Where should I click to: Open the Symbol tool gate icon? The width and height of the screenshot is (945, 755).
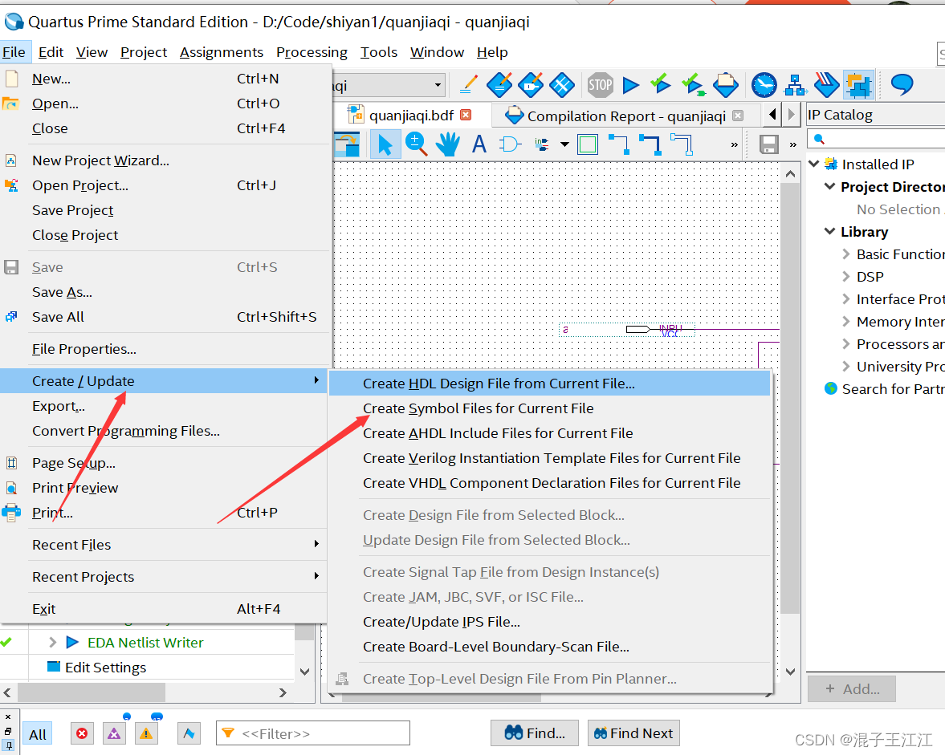click(x=510, y=144)
